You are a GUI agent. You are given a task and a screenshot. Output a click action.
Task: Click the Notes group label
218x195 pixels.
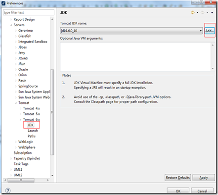pyautogui.click(x=67, y=75)
